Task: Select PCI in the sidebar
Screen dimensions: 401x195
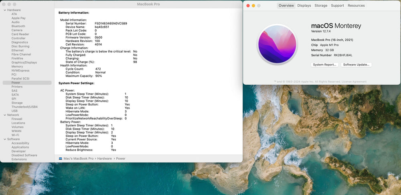Action: click(x=14, y=75)
